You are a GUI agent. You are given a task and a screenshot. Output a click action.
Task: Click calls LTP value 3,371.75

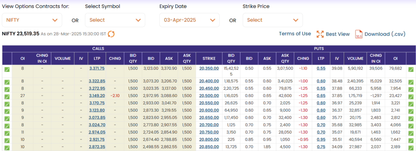tap(97, 68)
